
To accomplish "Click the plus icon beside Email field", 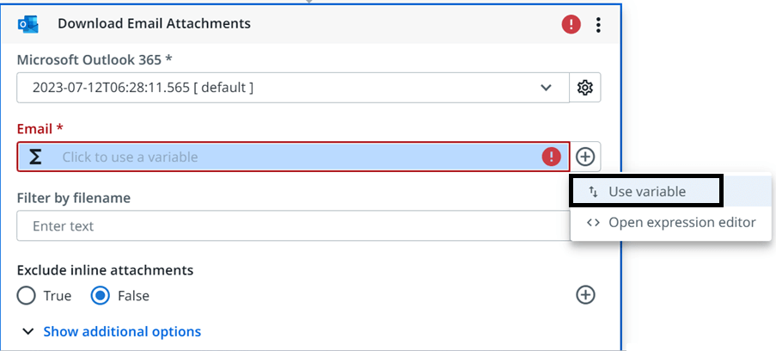I will [x=585, y=157].
